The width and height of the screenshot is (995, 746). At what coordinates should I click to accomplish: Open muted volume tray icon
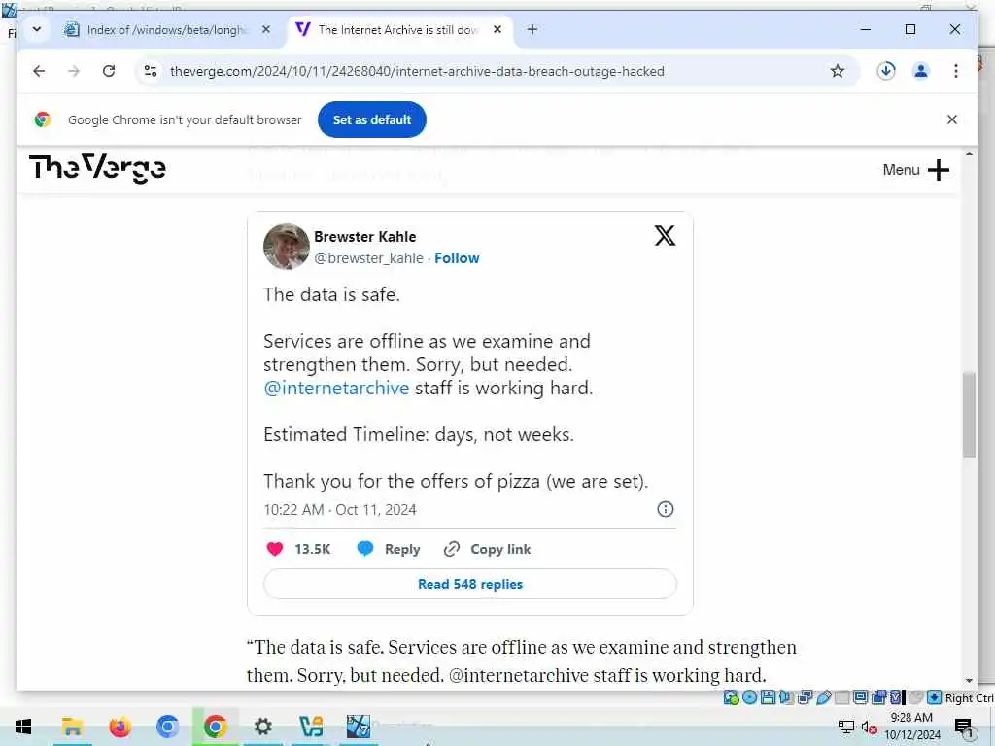coord(870,728)
